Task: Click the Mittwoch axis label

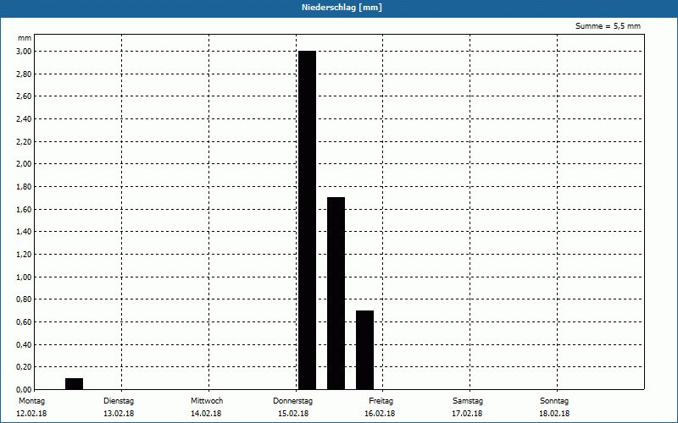Action: pyautogui.click(x=207, y=401)
